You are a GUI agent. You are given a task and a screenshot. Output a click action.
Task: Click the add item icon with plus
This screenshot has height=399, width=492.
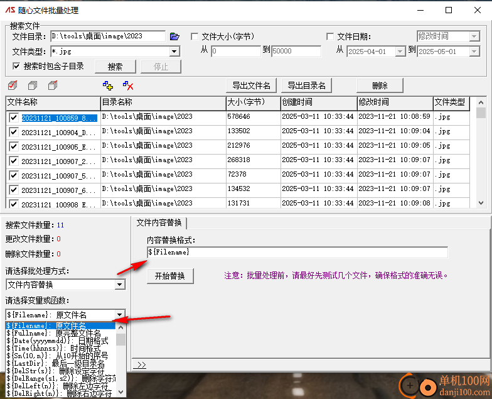click(x=108, y=85)
